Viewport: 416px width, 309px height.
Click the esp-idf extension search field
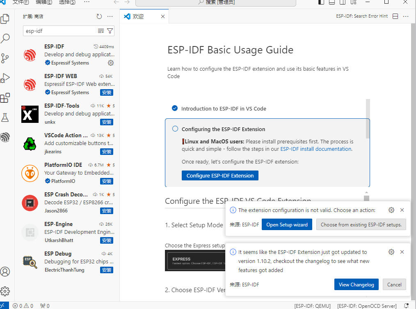[60, 31]
